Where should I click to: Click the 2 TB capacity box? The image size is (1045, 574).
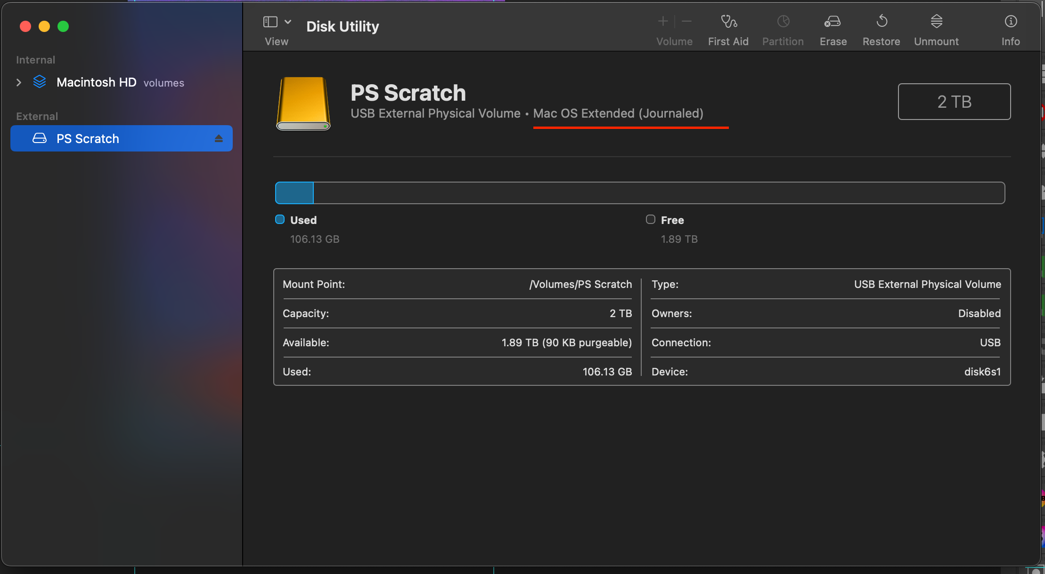954,102
